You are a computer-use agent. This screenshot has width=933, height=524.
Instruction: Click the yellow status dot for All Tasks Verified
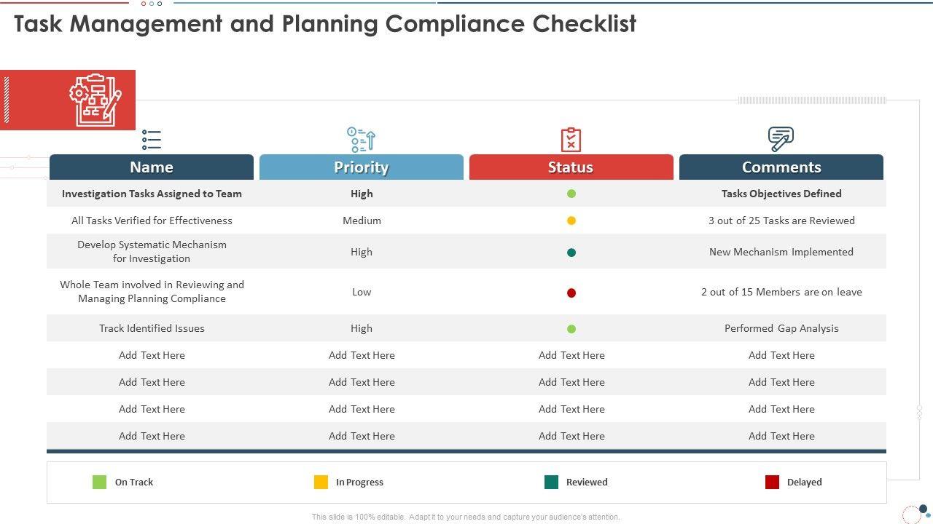tap(571, 221)
